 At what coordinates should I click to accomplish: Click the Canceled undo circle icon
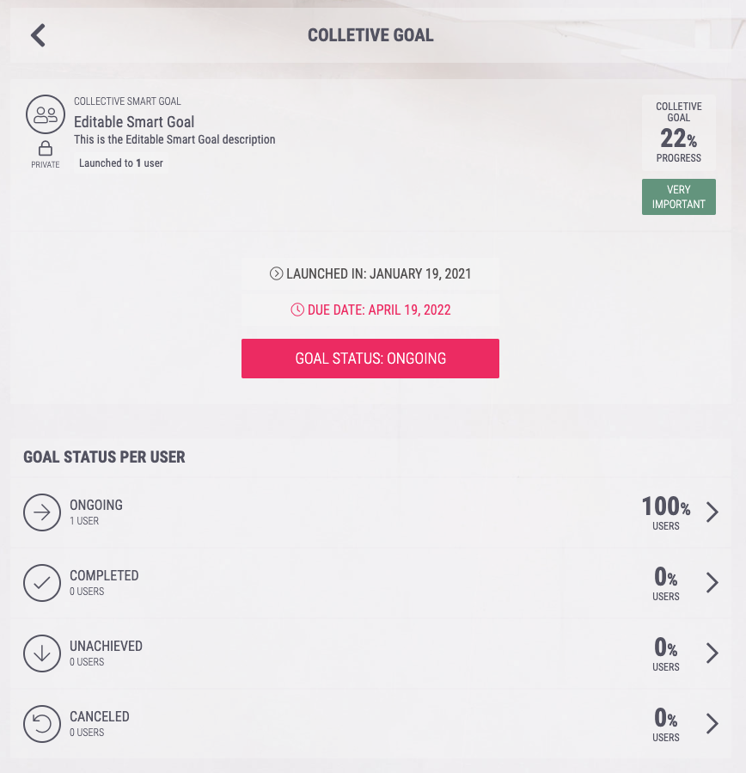pyautogui.click(x=42, y=724)
